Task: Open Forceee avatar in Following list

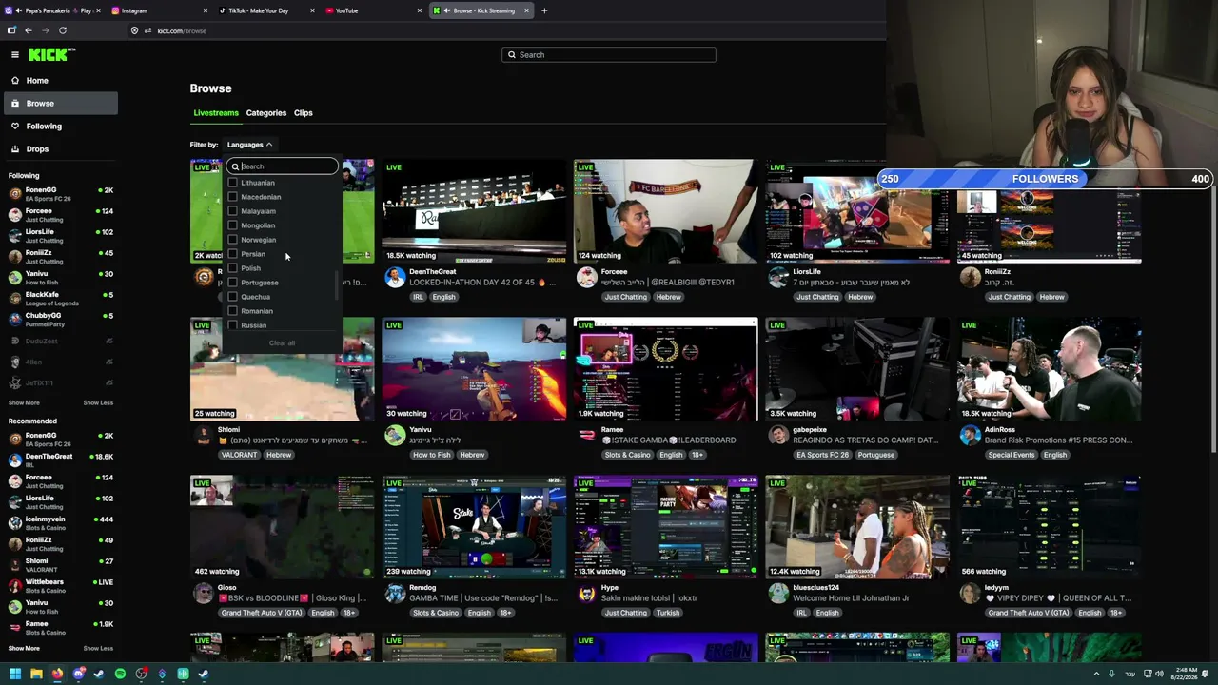Action: coord(15,215)
